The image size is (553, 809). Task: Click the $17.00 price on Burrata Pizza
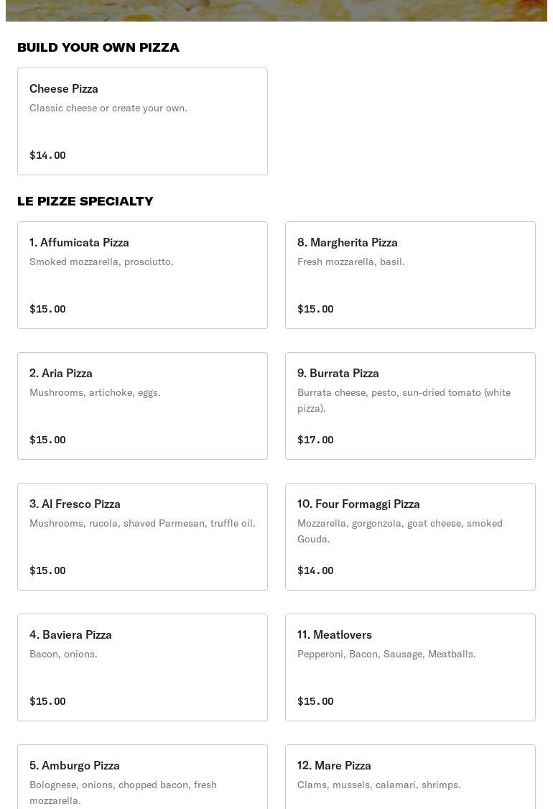point(315,440)
